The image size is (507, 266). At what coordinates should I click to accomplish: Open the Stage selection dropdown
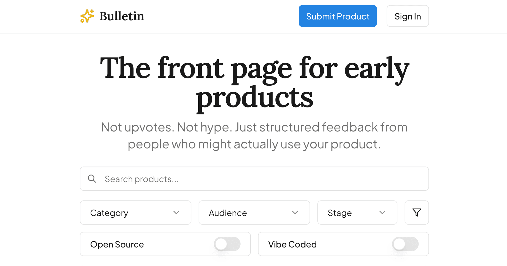pos(357,212)
